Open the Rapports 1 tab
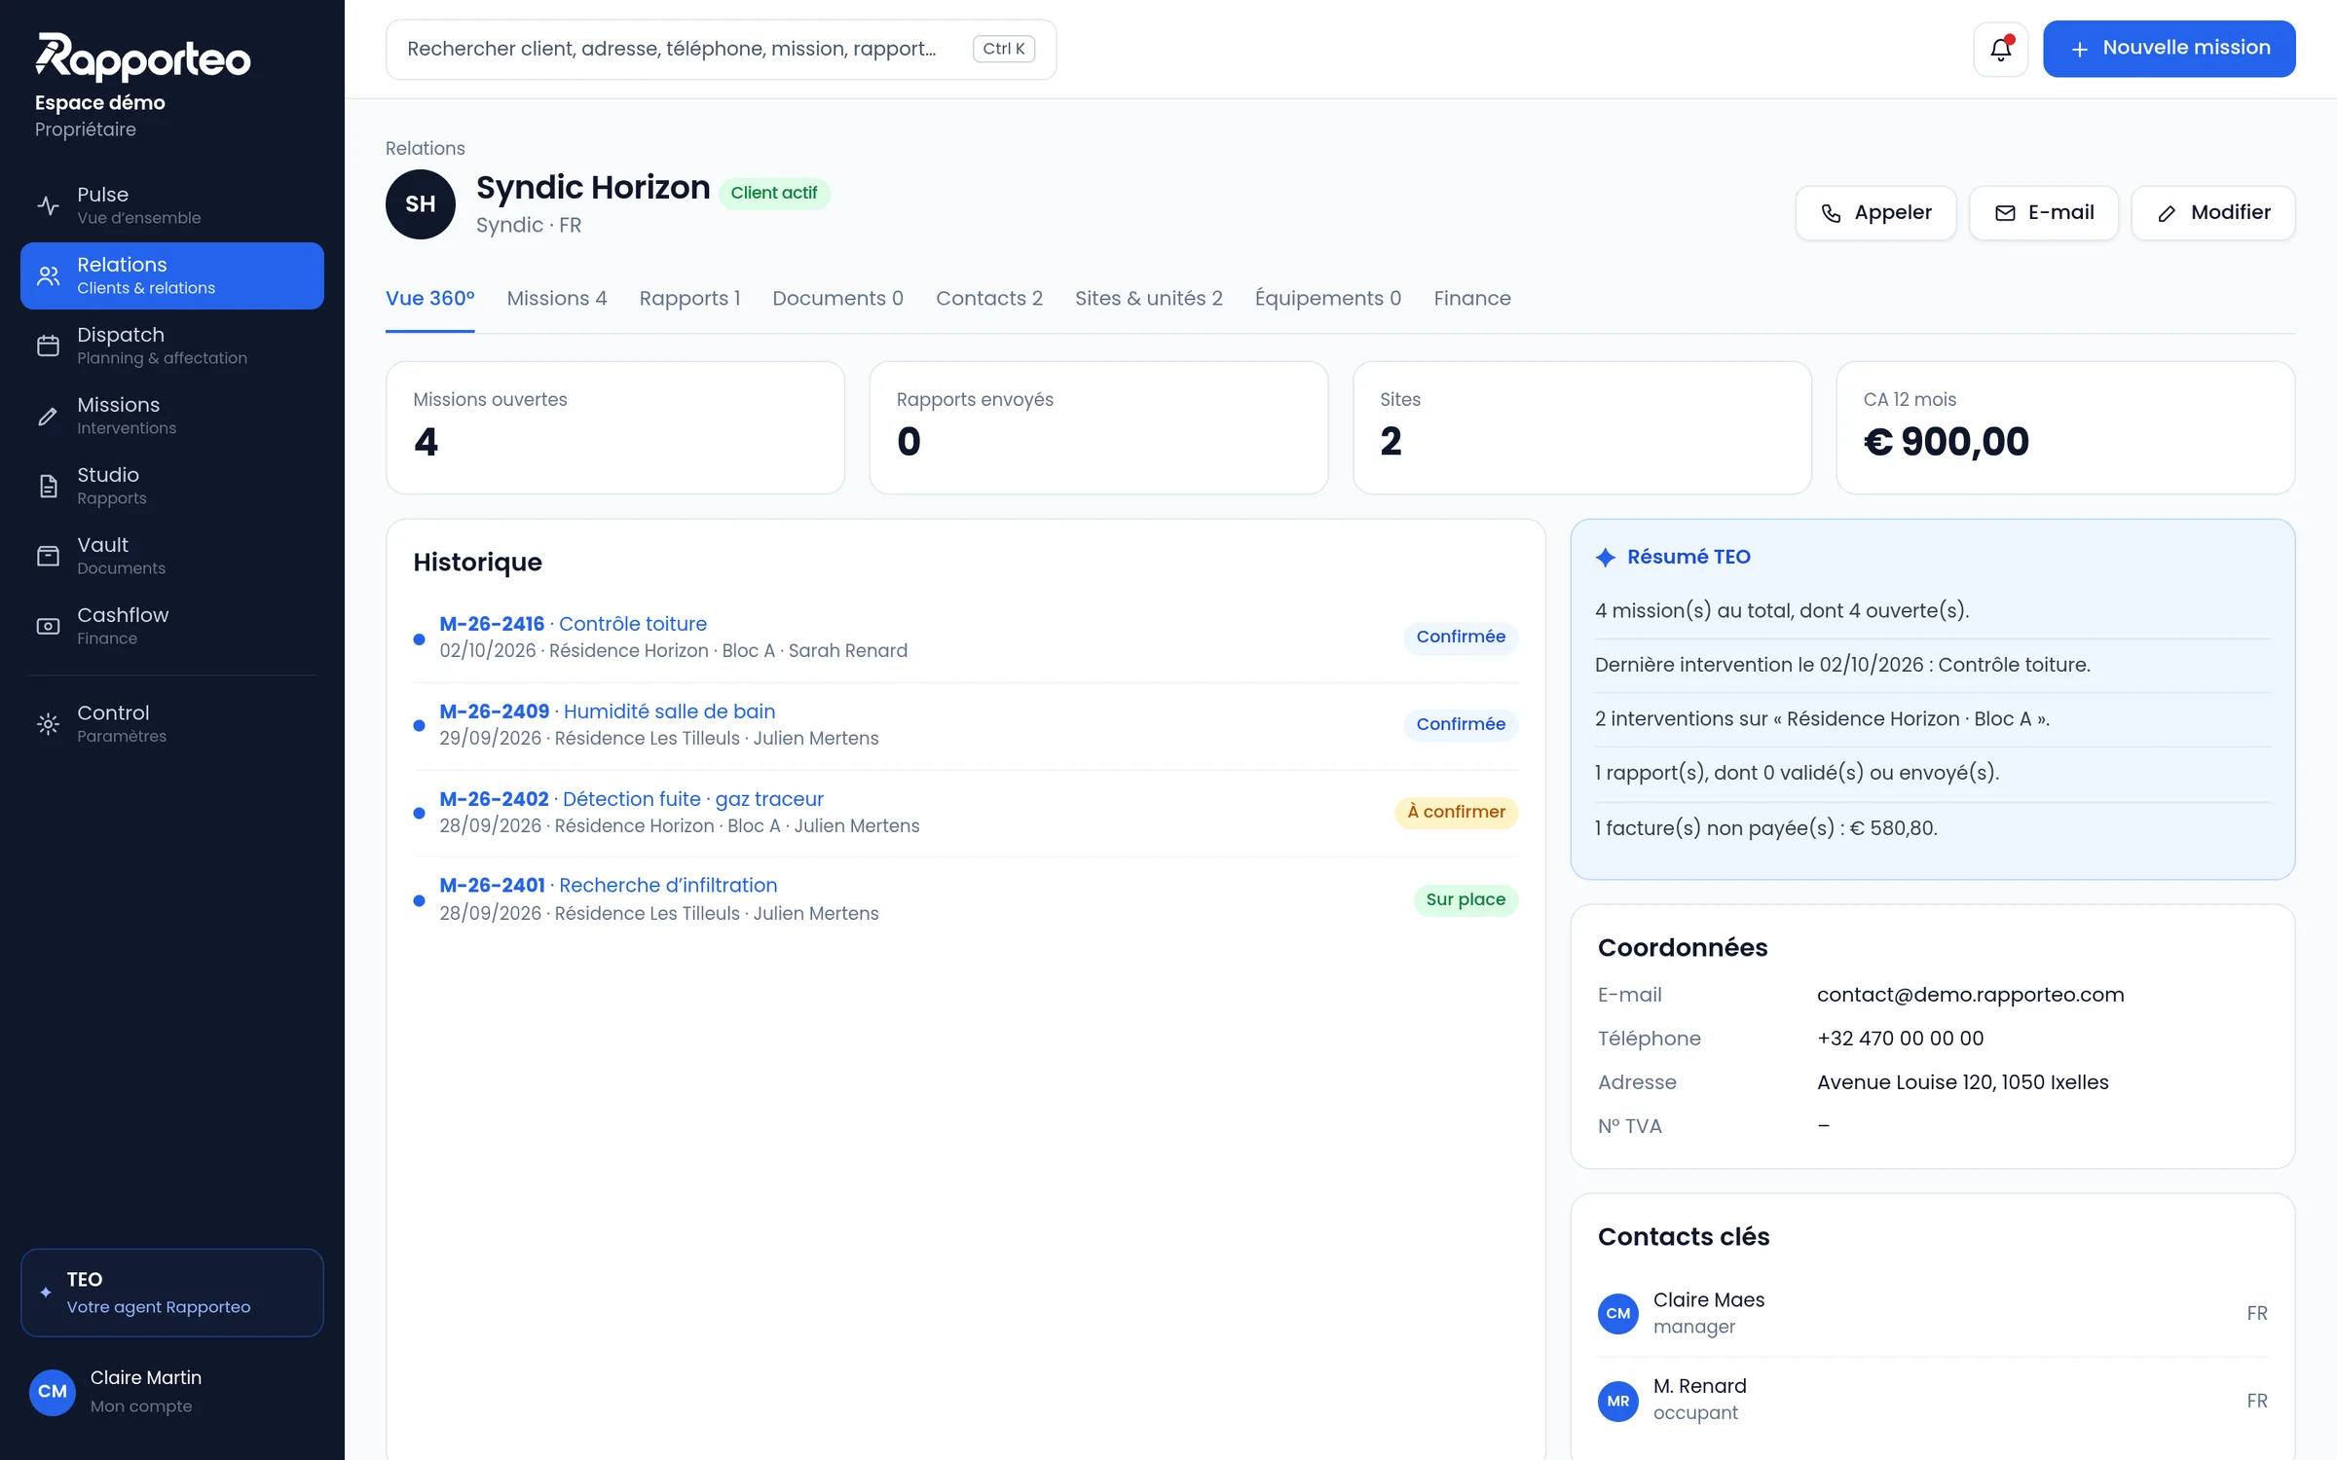This screenshot has width=2337, height=1460. 689,299
